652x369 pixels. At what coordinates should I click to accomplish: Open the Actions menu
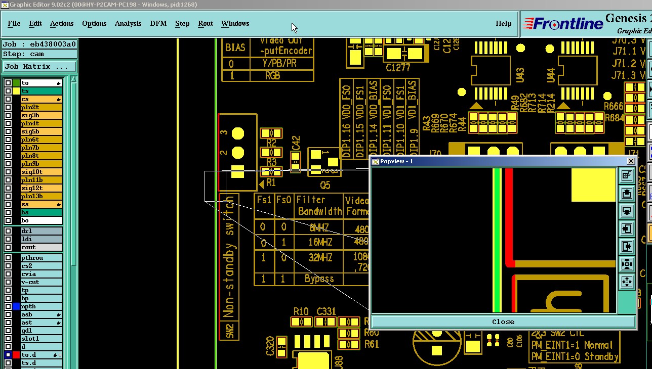click(x=62, y=23)
